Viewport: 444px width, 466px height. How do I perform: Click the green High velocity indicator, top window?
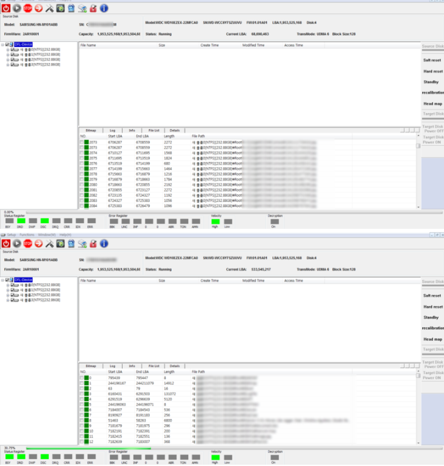coord(215,221)
